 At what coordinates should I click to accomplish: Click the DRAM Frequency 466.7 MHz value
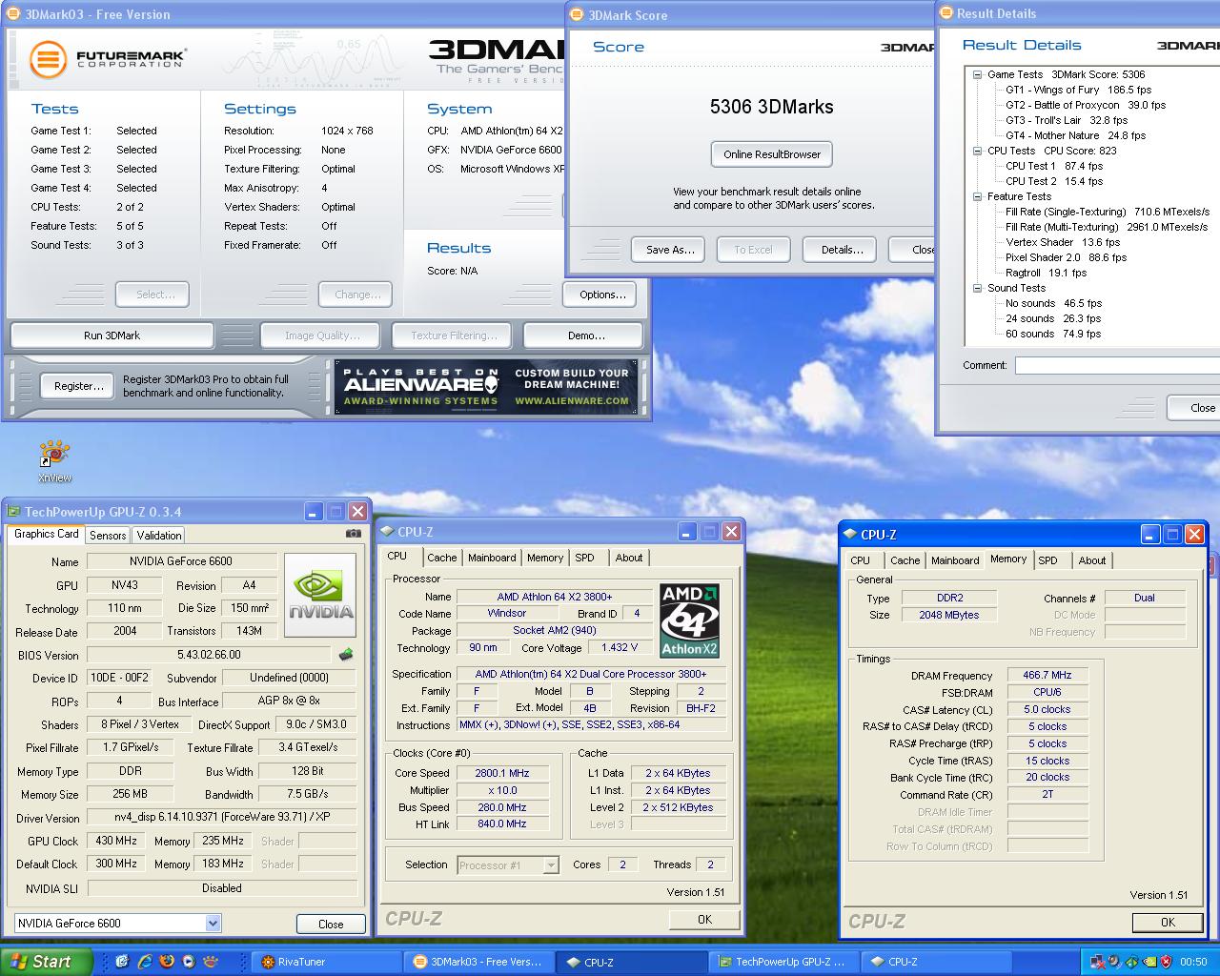pyautogui.click(x=1047, y=675)
